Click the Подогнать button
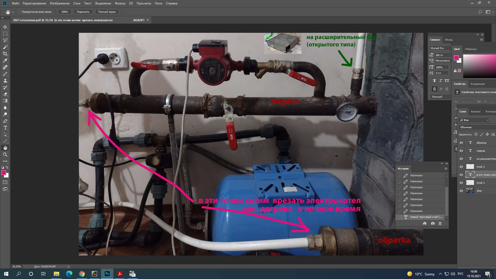 [83, 12]
